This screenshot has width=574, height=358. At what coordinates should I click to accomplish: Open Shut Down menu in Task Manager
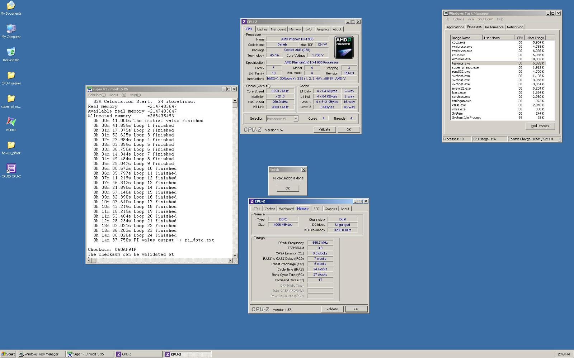(485, 19)
